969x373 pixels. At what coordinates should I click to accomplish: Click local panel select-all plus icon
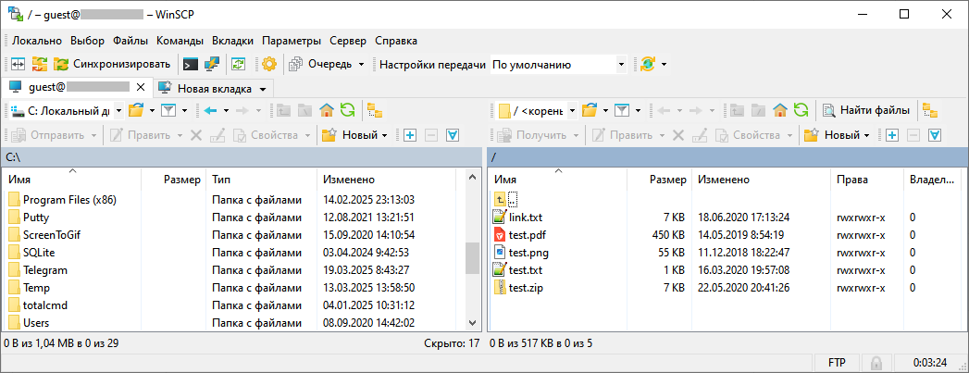click(410, 135)
